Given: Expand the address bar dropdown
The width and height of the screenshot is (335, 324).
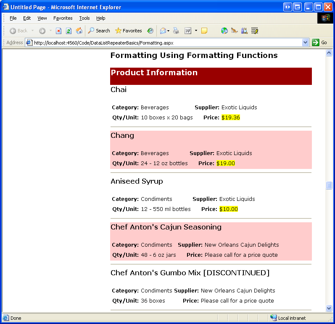Looking at the screenshot, I should pos(306,42).
